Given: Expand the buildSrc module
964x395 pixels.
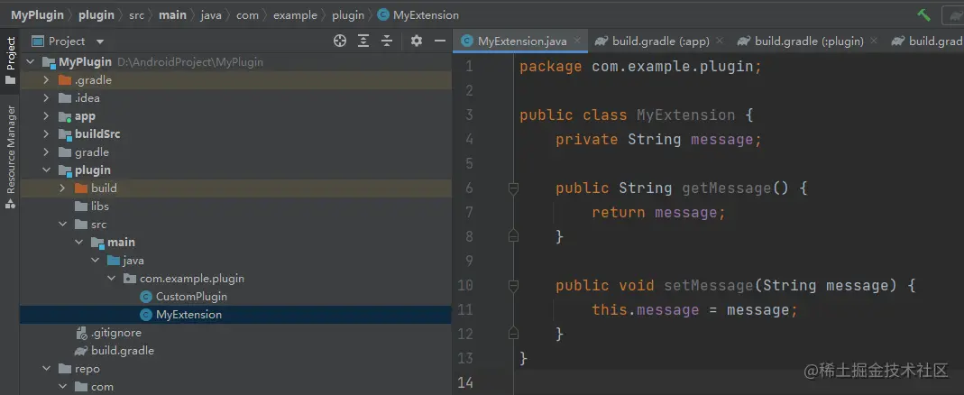Looking at the screenshot, I should (46, 134).
